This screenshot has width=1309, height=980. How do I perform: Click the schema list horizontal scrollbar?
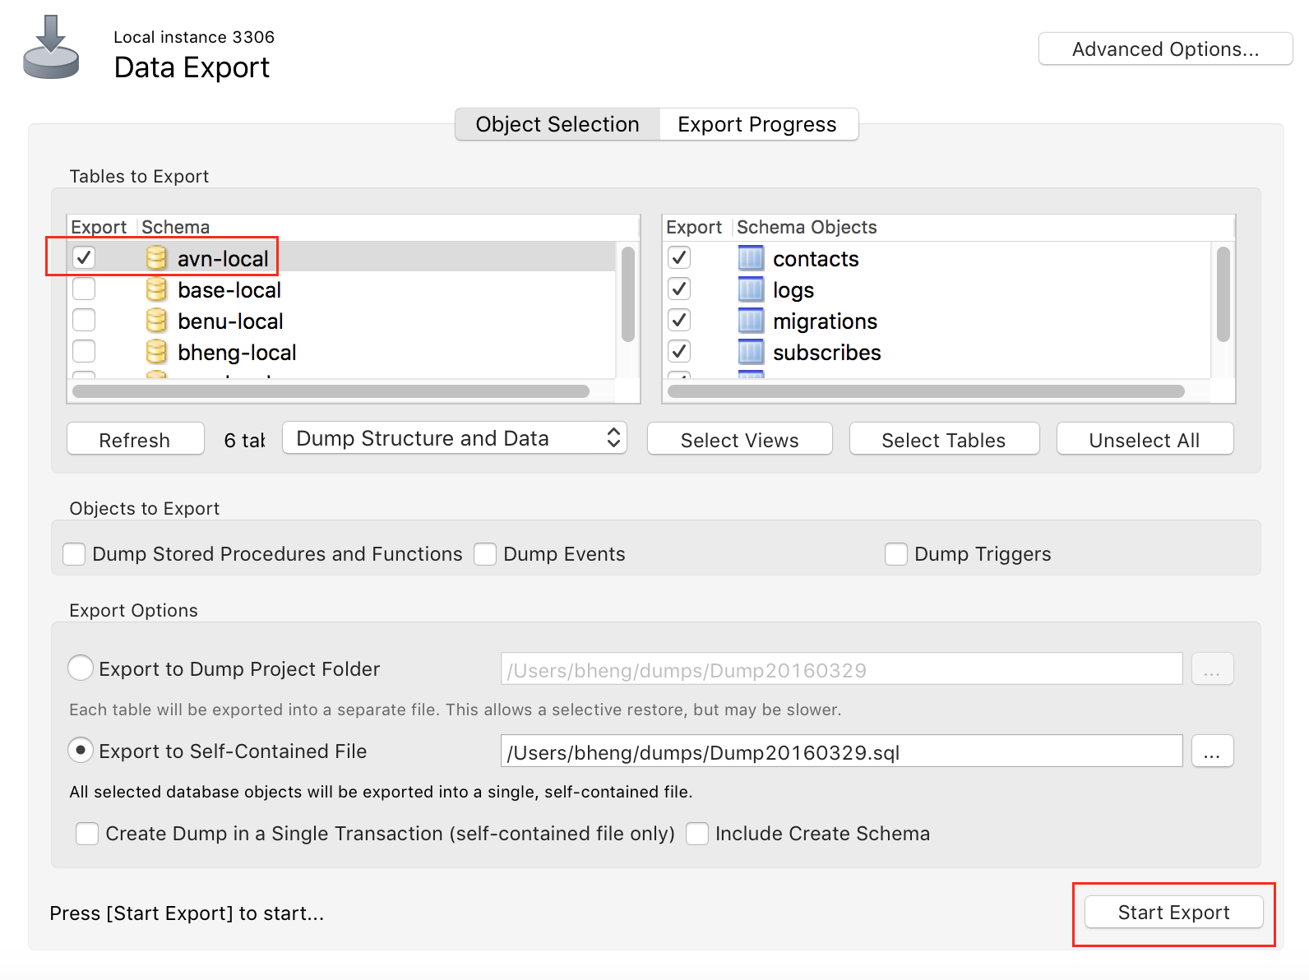(331, 391)
